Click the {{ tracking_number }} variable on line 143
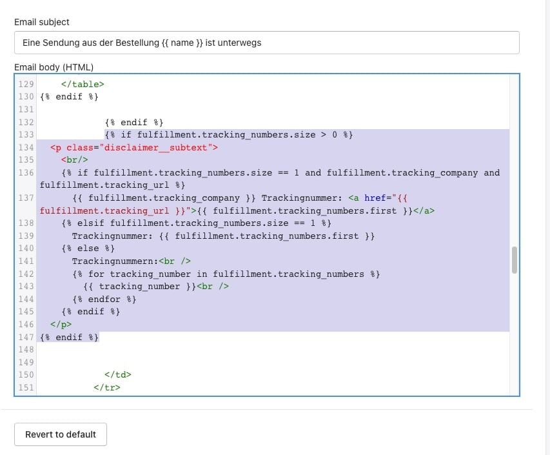This screenshot has height=455, width=550. pyautogui.click(x=138, y=286)
